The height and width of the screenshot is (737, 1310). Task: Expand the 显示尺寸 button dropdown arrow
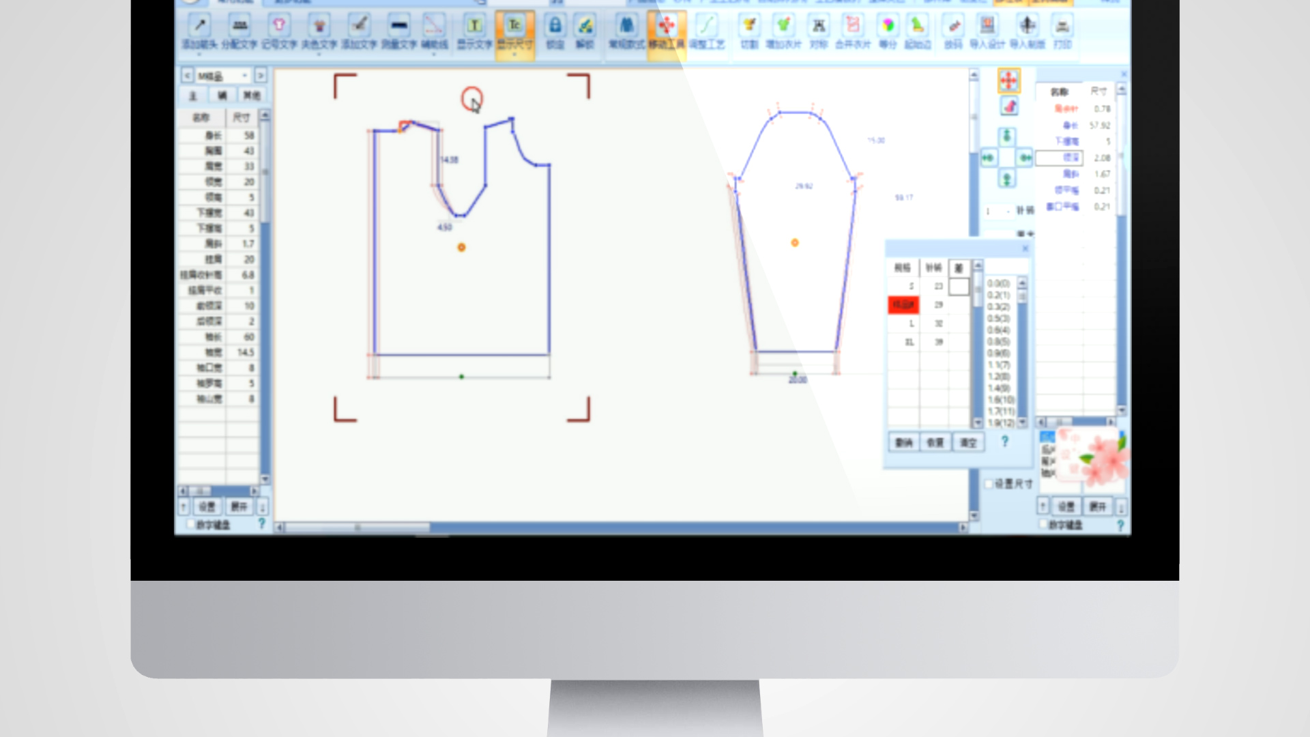[x=514, y=54]
